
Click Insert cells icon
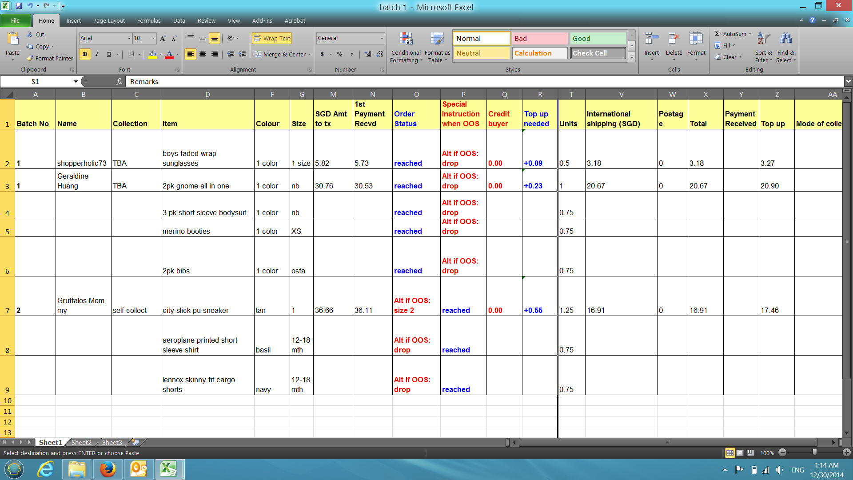(651, 39)
